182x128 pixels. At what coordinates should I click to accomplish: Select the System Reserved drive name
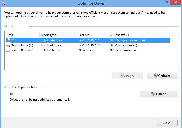point(22,50)
